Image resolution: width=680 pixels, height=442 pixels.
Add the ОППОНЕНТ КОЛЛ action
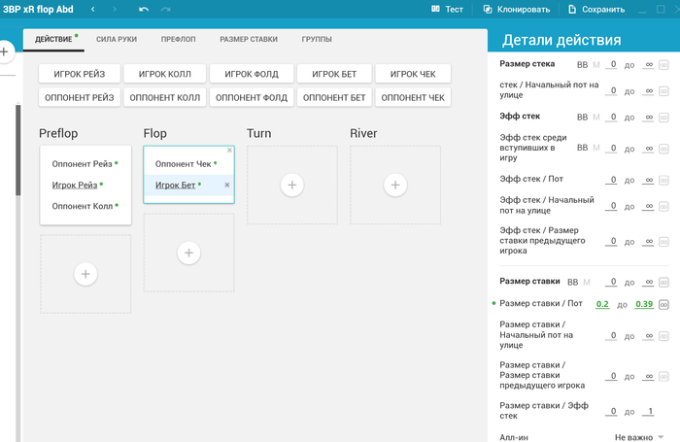click(x=165, y=97)
